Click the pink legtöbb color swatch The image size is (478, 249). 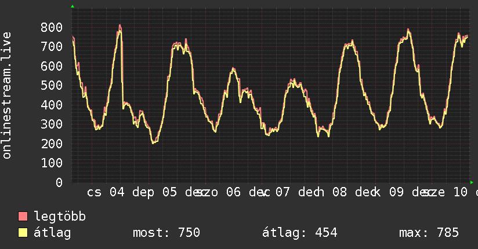(23, 216)
